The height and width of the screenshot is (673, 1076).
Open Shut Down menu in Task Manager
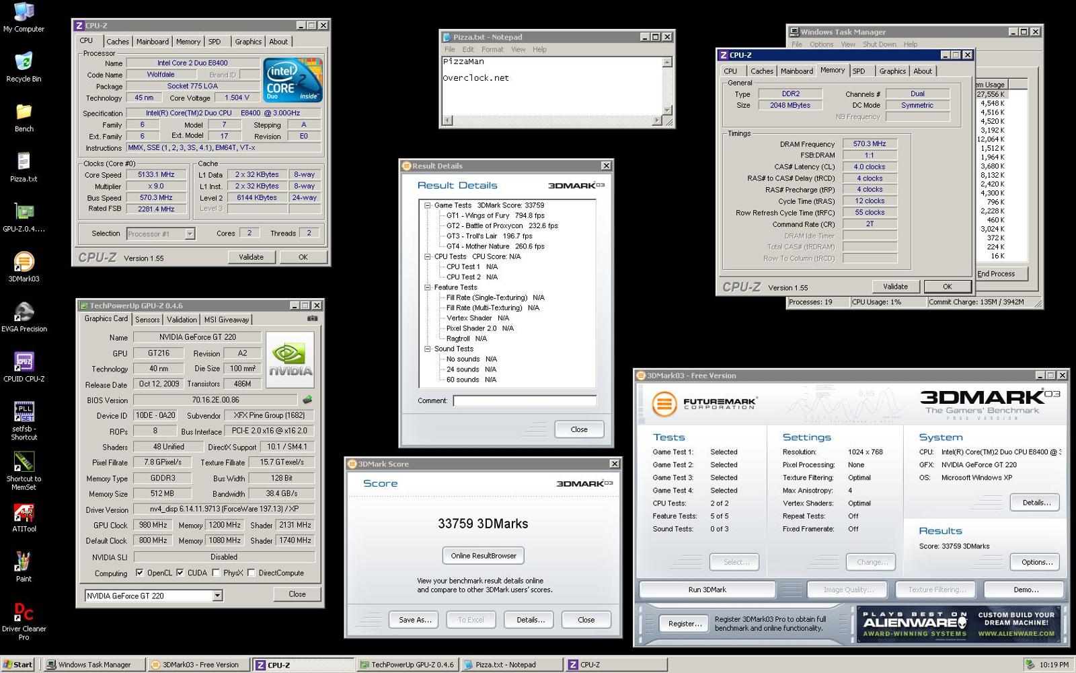click(880, 44)
